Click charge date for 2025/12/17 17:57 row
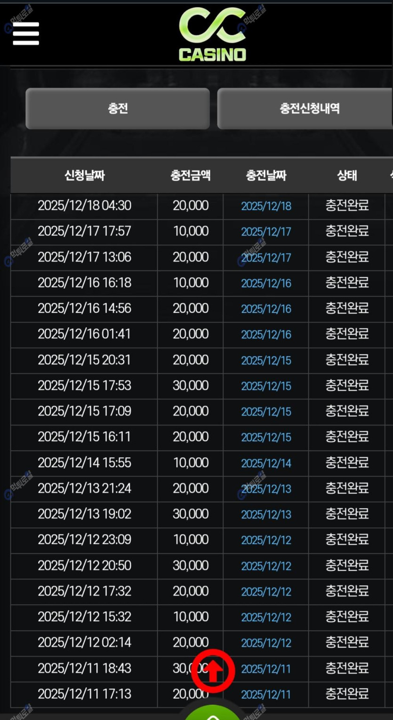The height and width of the screenshot is (720, 393). (x=266, y=232)
